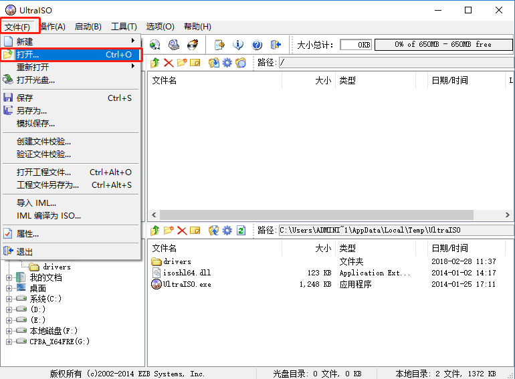Viewport: 515px width, 379px height.
Task: Select 导入 IML... menu entry
Action: [71, 203]
